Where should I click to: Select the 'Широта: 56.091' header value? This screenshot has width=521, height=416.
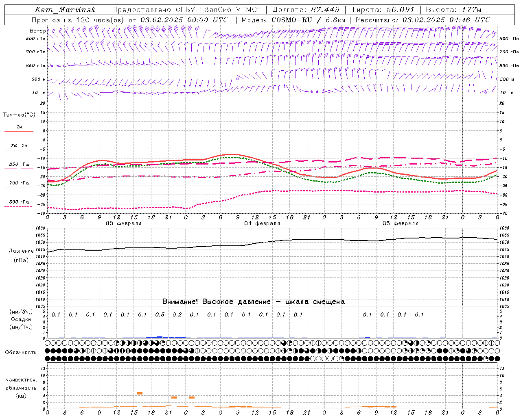(x=382, y=10)
